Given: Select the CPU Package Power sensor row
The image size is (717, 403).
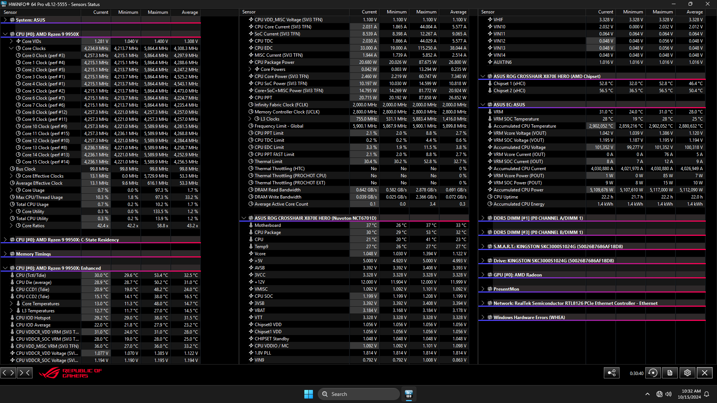Looking at the screenshot, I should coord(274,62).
